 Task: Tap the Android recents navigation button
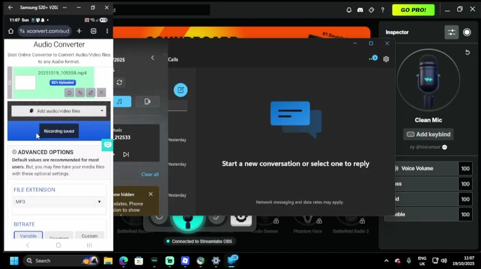(x=89, y=245)
